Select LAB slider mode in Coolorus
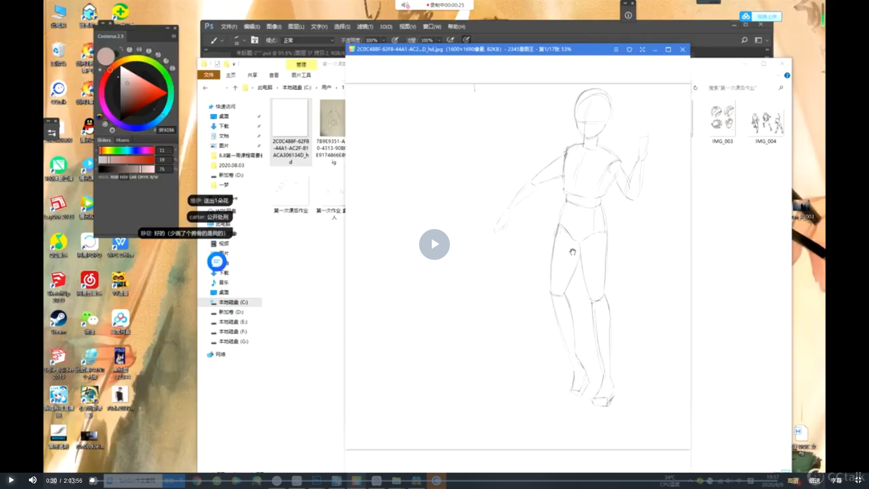Viewport: 869px width, 489px height. tap(133, 177)
